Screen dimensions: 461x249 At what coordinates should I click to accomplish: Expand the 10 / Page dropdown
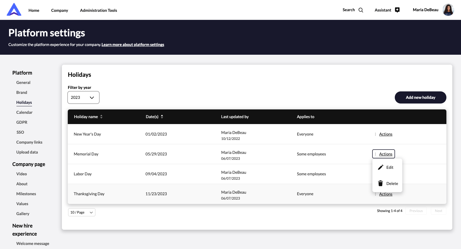click(x=81, y=212)
